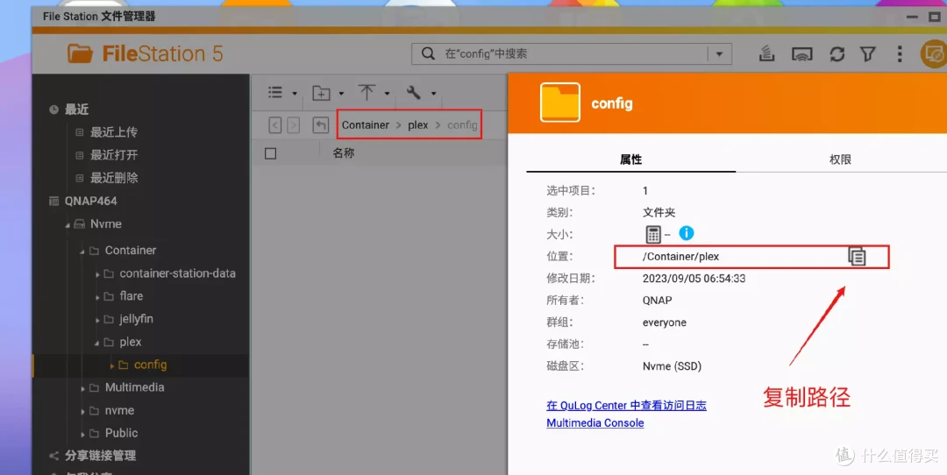The height and width of the screenshot is (475, 947).
Task: Click config in the breadcrumb path
Action: pyautogui.click(x=462, y=125)
